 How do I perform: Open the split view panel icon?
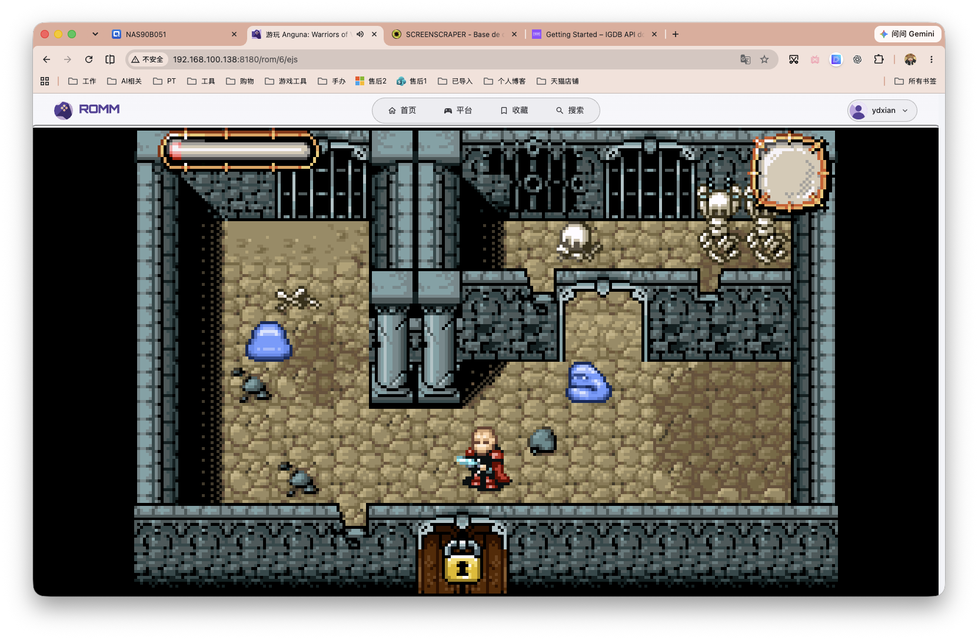110,59
